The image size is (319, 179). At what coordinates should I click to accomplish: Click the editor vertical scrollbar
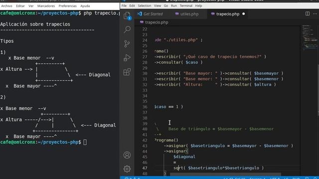pos(318,90)
